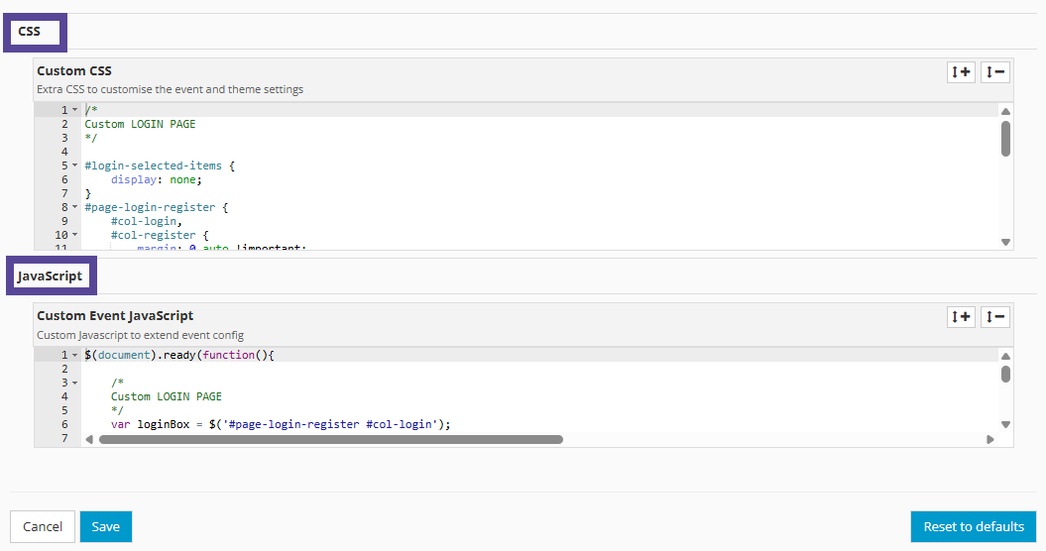
Task: Select the CSS section header
Action: (x=30, y=32)
